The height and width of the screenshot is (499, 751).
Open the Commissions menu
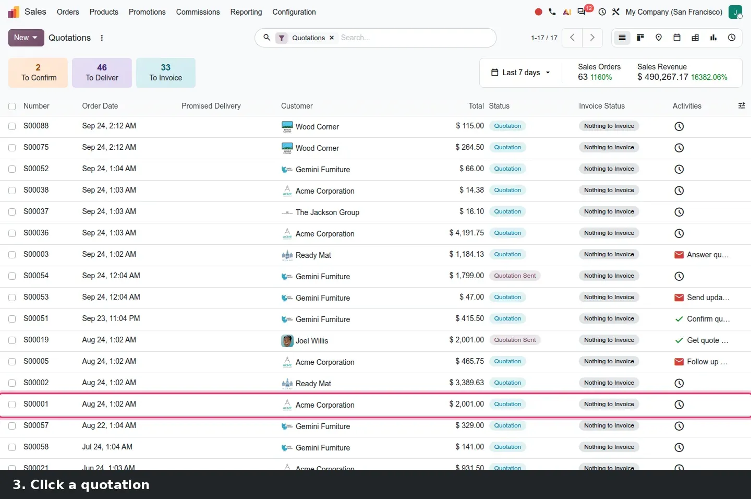coord(198,12)
